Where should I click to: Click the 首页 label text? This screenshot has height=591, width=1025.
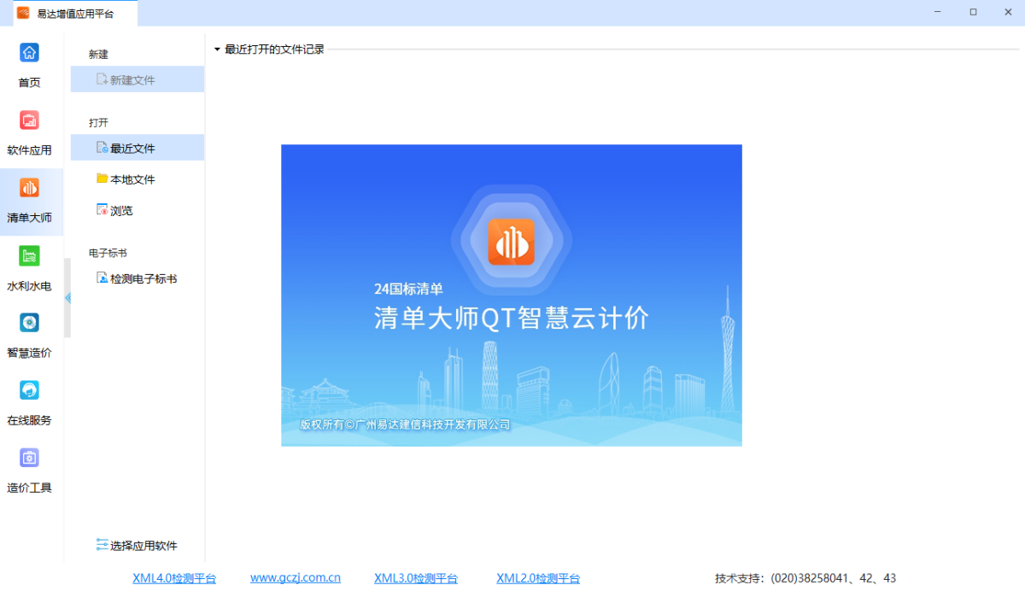[x=29, y=83]
